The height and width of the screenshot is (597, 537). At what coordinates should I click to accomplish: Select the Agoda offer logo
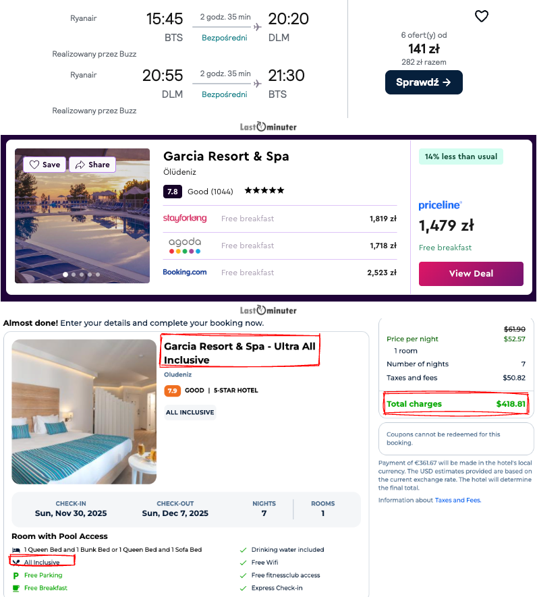point(185,246)
